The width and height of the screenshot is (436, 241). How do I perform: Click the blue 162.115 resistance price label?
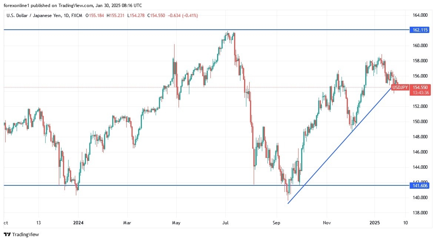click(419, 30)
